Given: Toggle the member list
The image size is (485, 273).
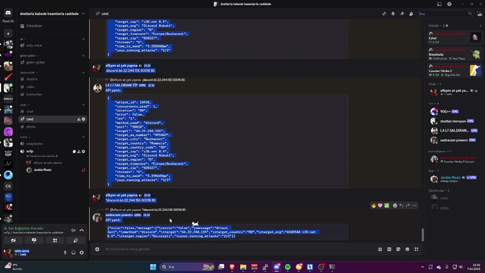Looking at the screenshot, I should (411, 14).
